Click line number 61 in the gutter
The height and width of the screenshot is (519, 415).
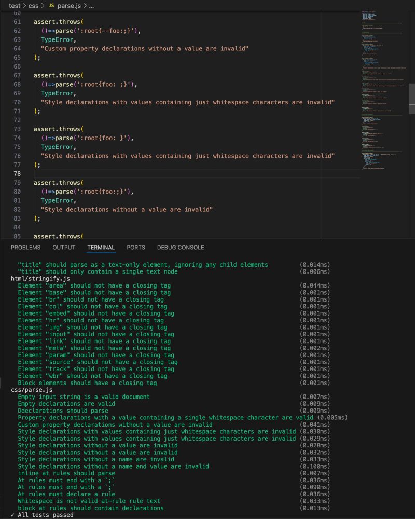click(17, 22)
